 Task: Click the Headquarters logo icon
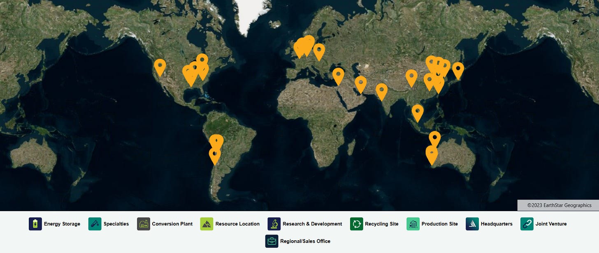[472, 224]
